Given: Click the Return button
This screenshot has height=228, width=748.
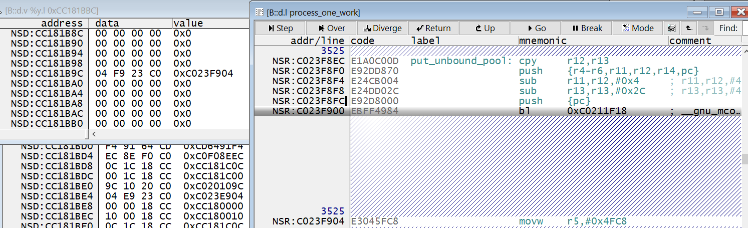Looking at the screenshot, I should click(x=433, y=28).
